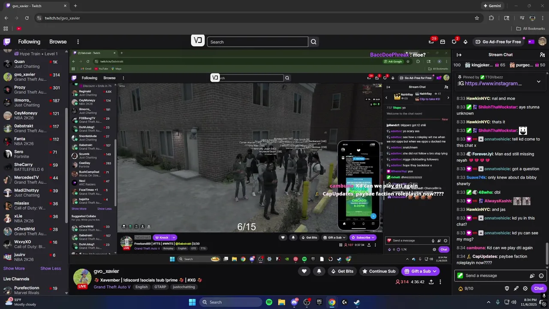The image size is (549, 309).
Task: Click the Get Bits button
Action: click(x=342, y=271)
